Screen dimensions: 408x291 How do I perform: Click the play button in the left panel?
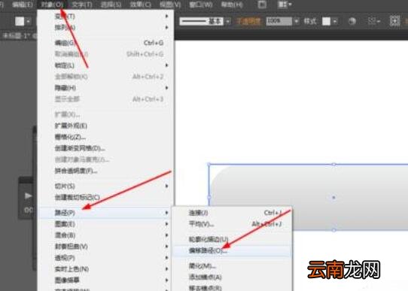(28, 196)
